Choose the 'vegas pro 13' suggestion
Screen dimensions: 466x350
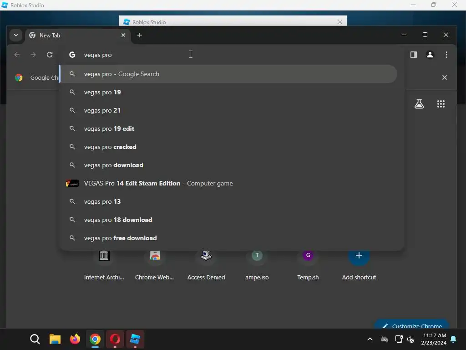click(228, 201)
